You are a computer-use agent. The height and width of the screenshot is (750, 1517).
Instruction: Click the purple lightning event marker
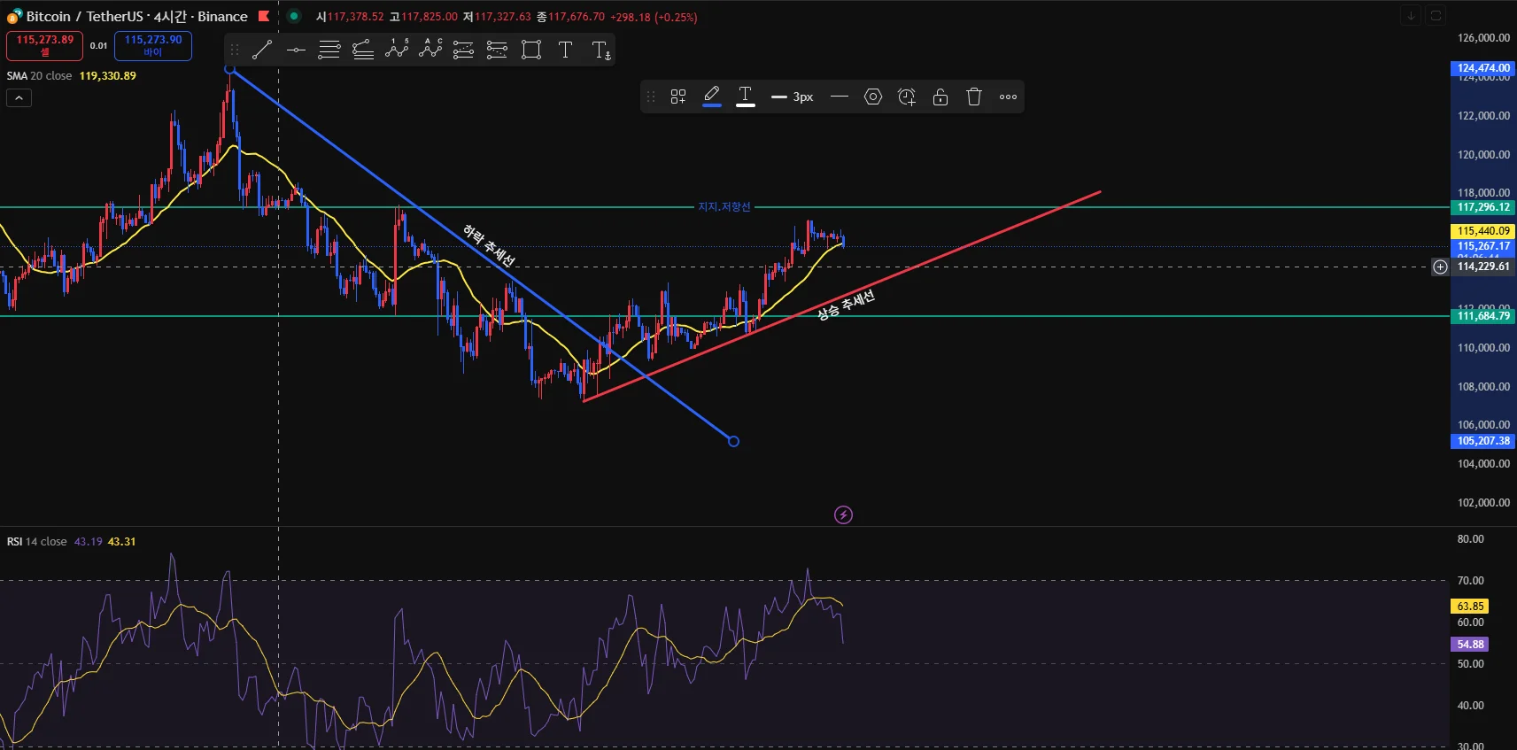coord(843,514)
